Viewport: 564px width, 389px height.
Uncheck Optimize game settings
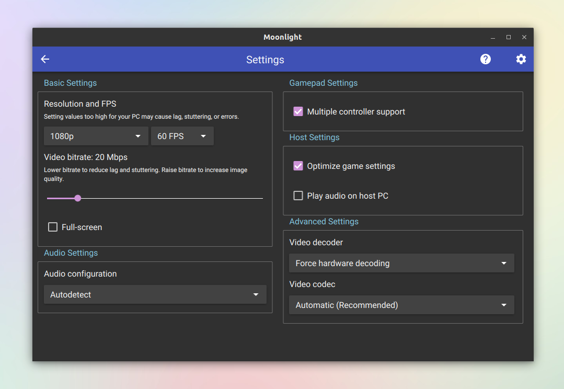click(x=298, y=166)
